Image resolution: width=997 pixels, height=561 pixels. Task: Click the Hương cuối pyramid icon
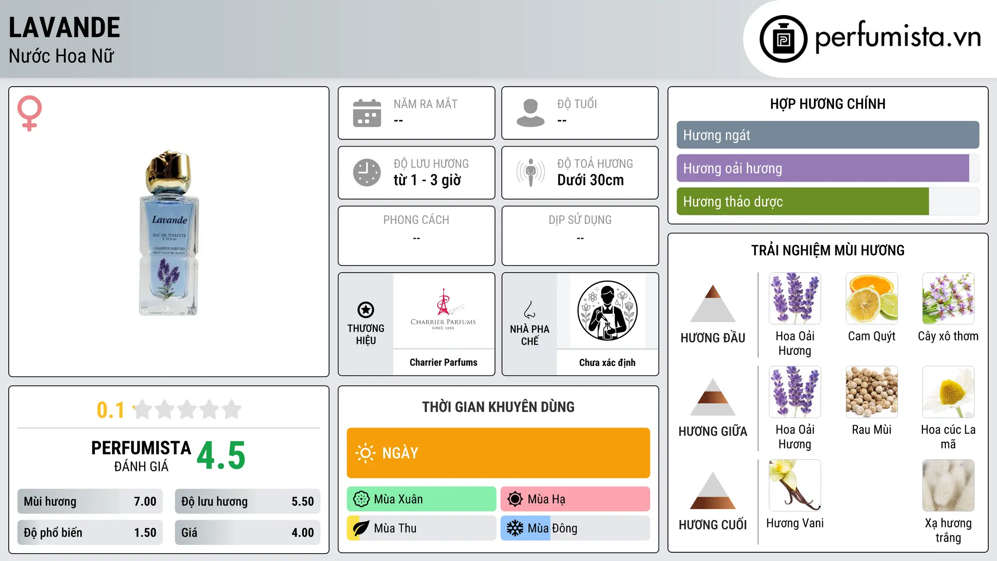coord(713,490)
